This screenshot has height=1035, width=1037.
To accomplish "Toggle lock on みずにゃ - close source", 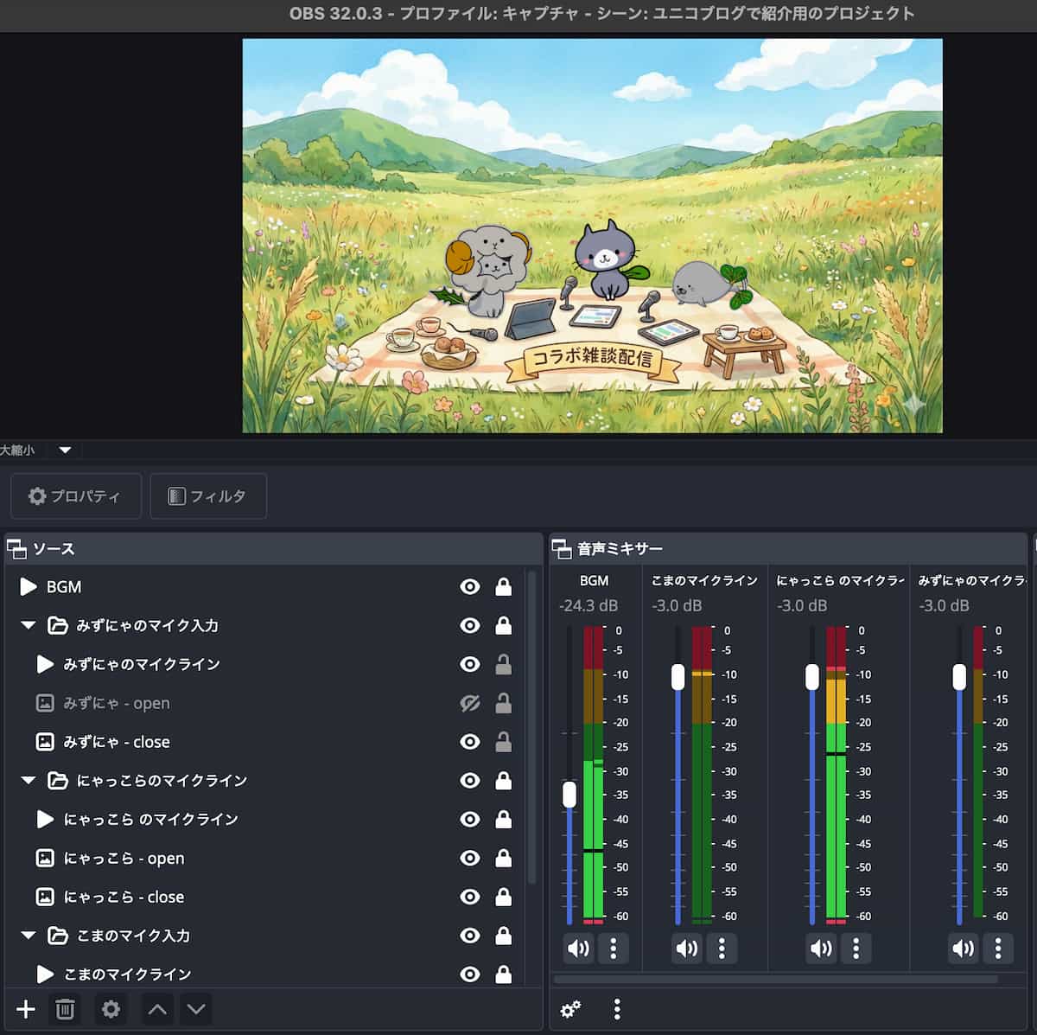I will click(503, 742).
